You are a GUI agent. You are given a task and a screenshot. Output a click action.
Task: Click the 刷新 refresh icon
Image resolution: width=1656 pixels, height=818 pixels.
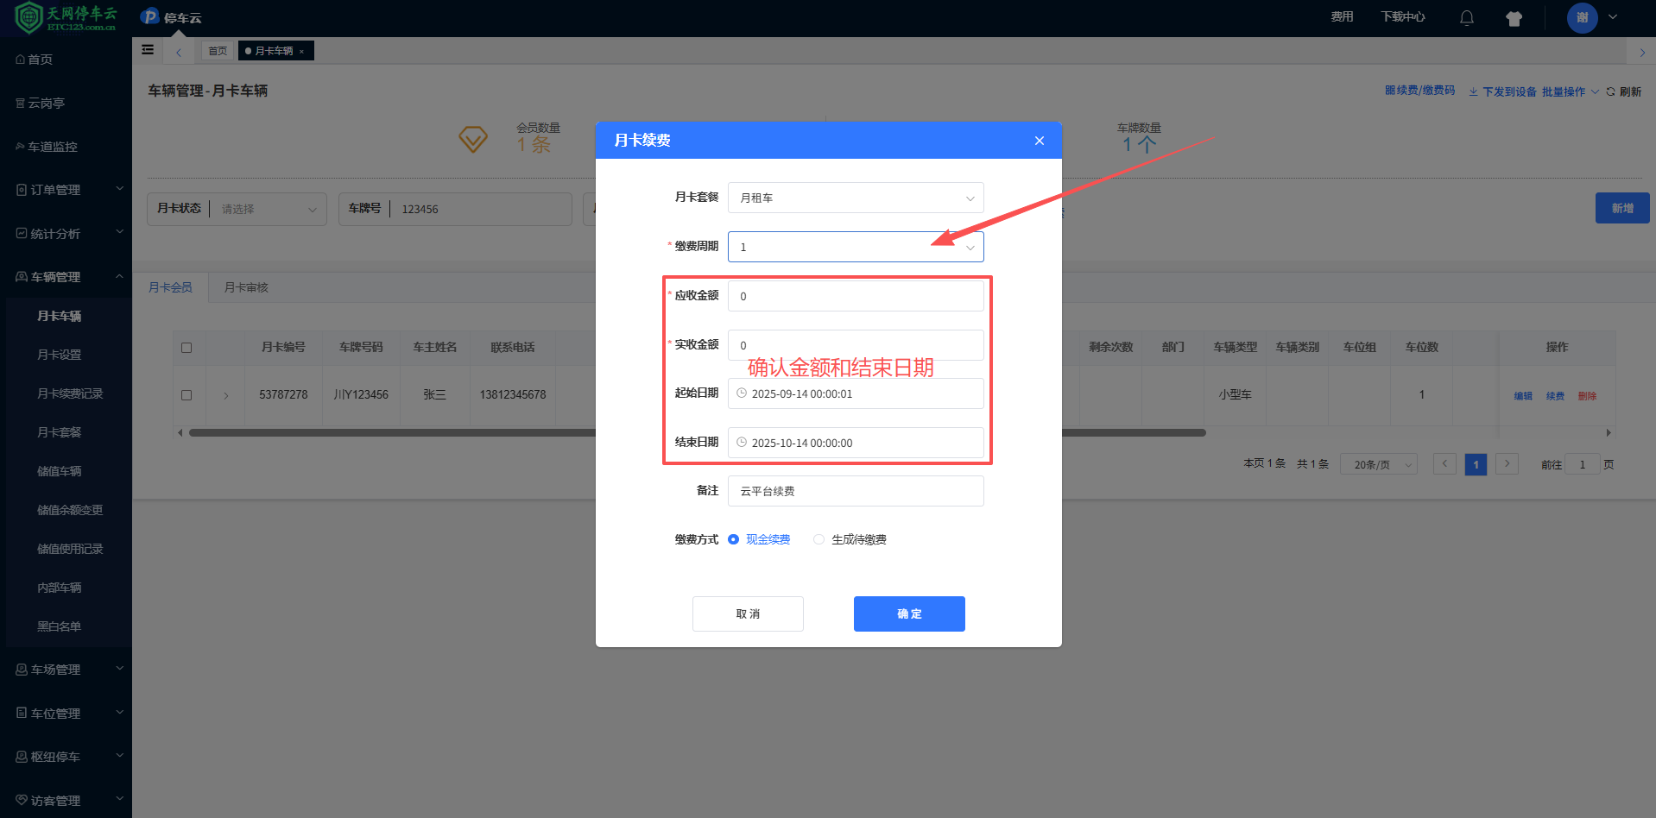(1610, 91)
